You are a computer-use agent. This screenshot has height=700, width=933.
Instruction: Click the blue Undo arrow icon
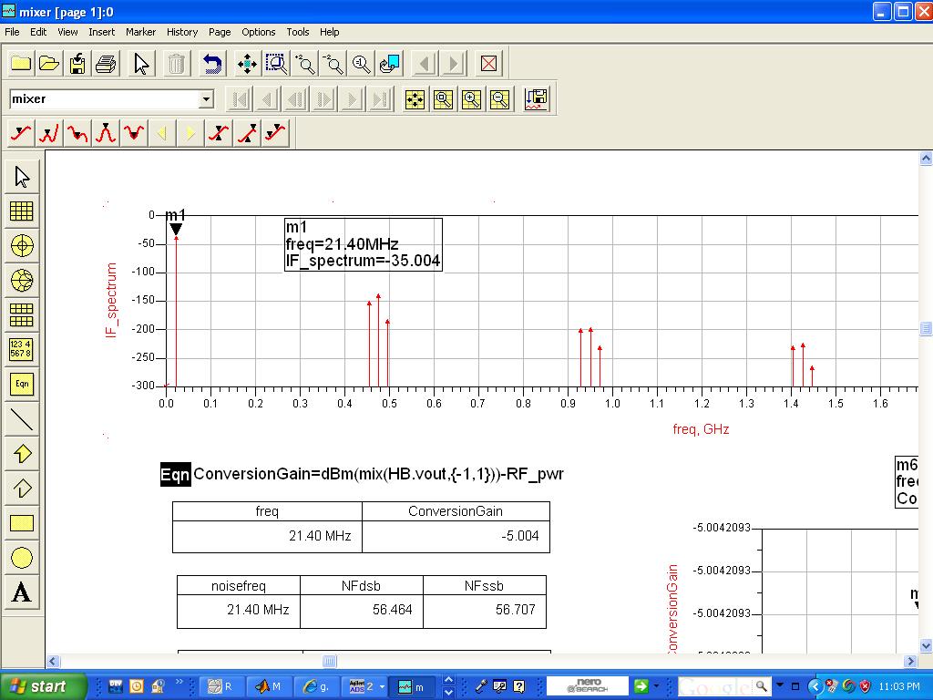(212, 64)
